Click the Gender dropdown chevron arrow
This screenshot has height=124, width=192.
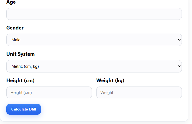[x=179, y=40]
